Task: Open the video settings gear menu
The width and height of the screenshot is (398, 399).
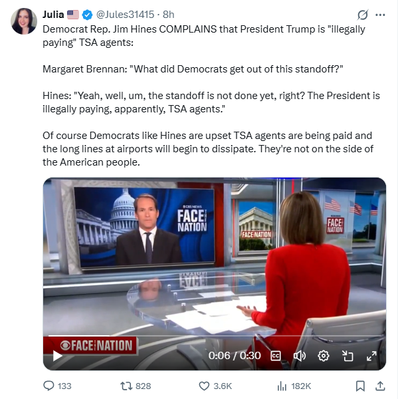Action: (324, 356)
